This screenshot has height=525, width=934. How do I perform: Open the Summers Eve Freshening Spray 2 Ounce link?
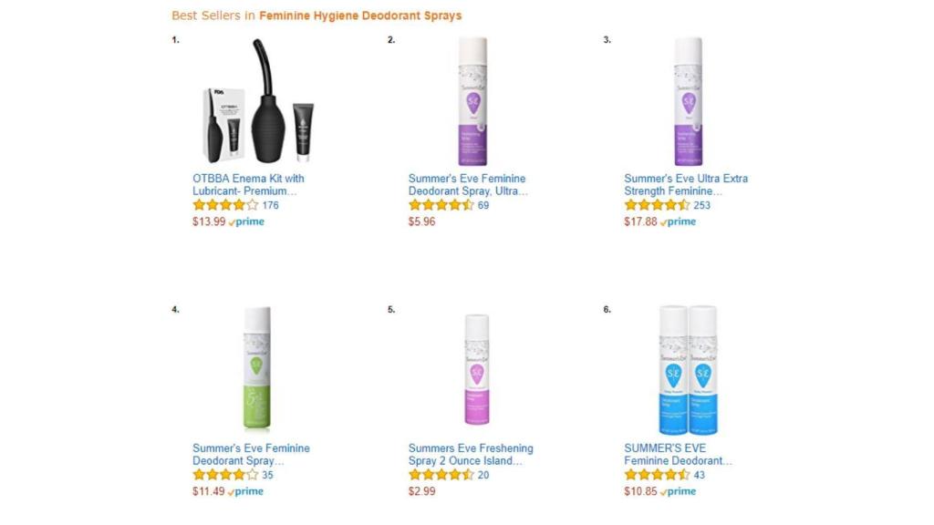[471, 454]
